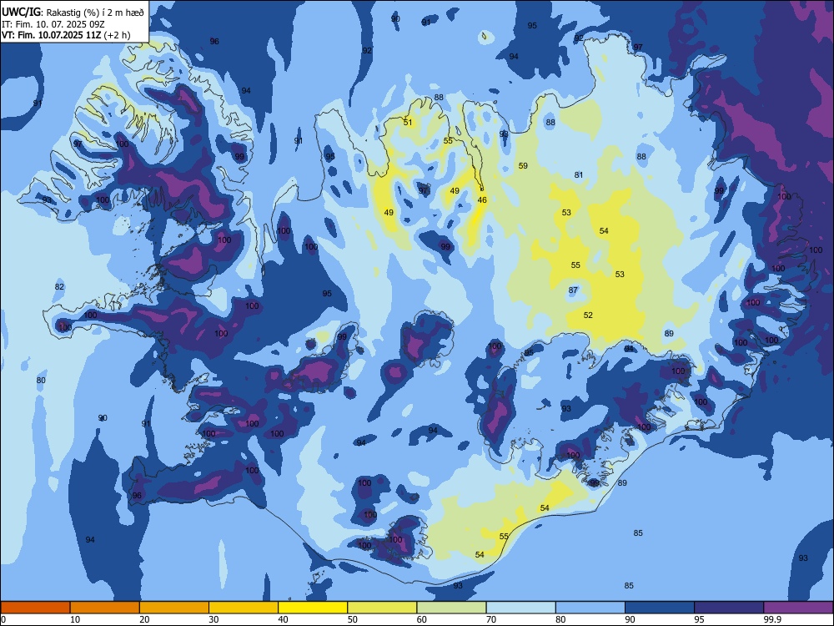
Task: Select the map value 51 on the northern peninsula
Action: [408, 122]
